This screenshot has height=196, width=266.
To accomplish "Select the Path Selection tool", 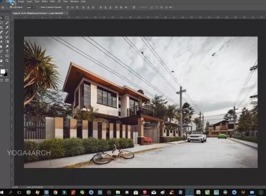I will coord(1,56).
